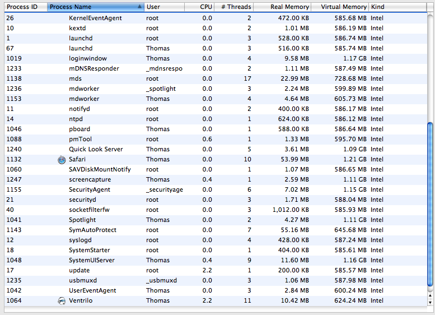Sort by # Threads column header

[x=234, y=7]
